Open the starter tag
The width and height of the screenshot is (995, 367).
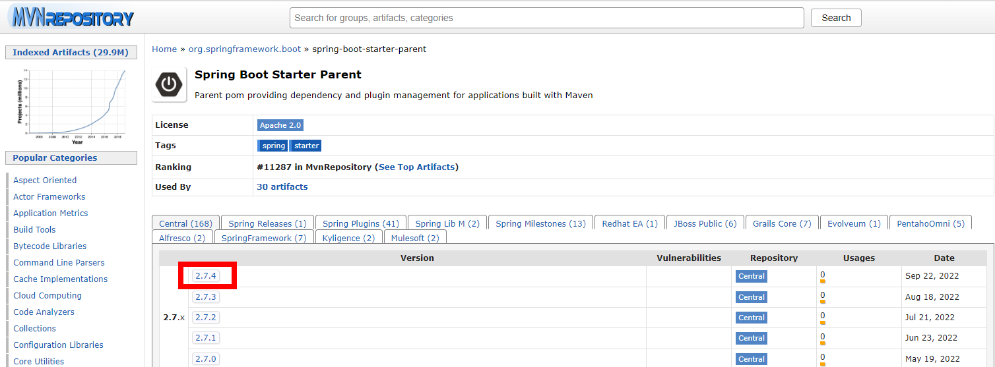pos(306,146)
